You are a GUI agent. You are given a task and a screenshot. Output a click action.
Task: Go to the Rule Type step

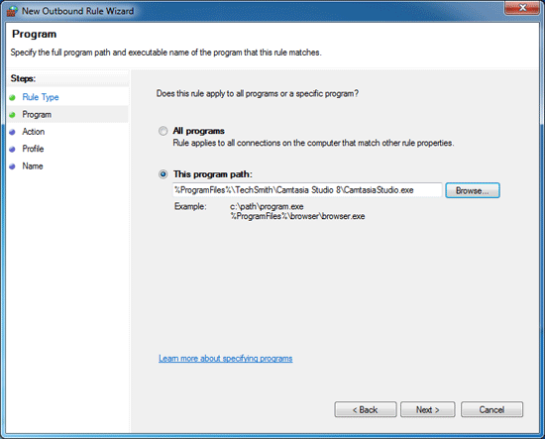pos(41,97)
